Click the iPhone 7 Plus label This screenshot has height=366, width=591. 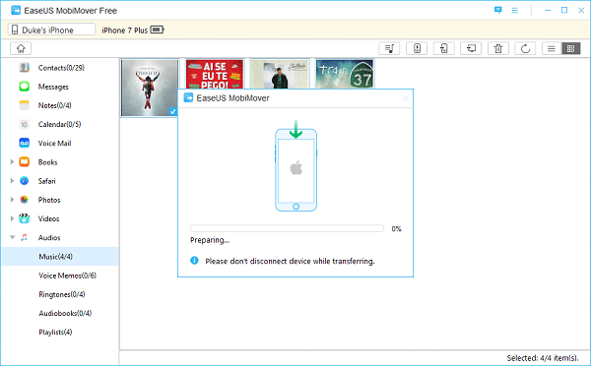pos(125,30)
